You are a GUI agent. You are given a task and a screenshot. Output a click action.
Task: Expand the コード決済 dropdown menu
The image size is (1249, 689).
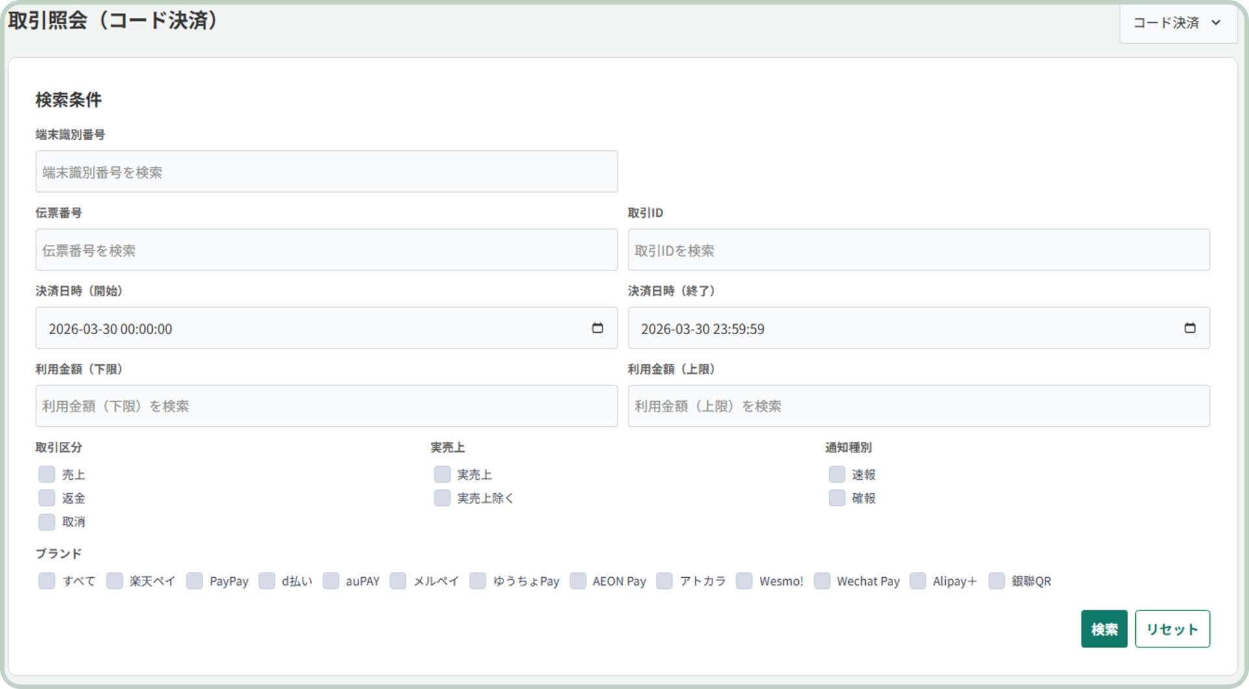(x=1177, y=23)
